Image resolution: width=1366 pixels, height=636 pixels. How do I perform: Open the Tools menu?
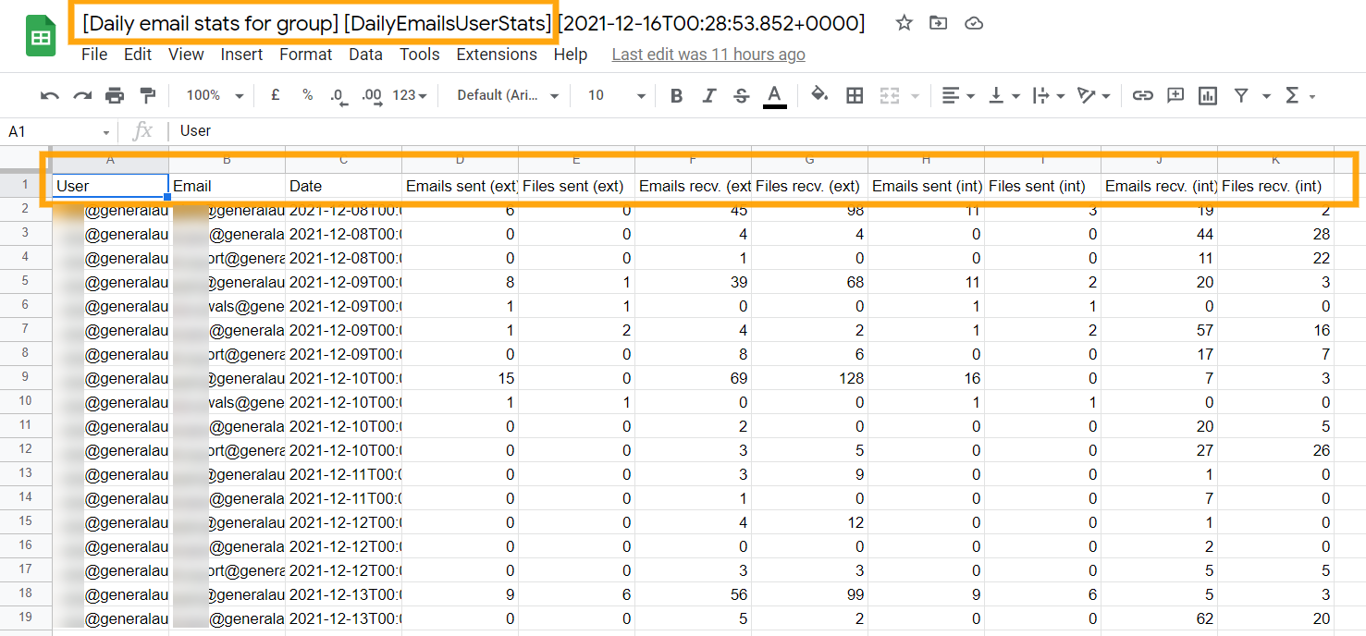click(x=420, y=55)
